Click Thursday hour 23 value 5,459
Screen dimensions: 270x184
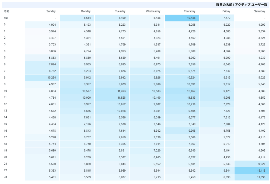(192, 177)
